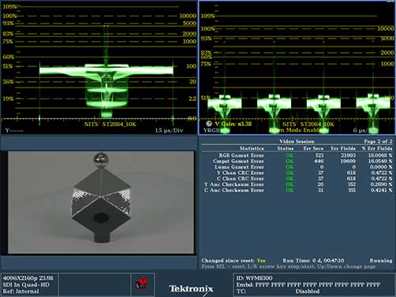
Task: Click the V Gain knob icon
Action: click(x=209, y=124)
